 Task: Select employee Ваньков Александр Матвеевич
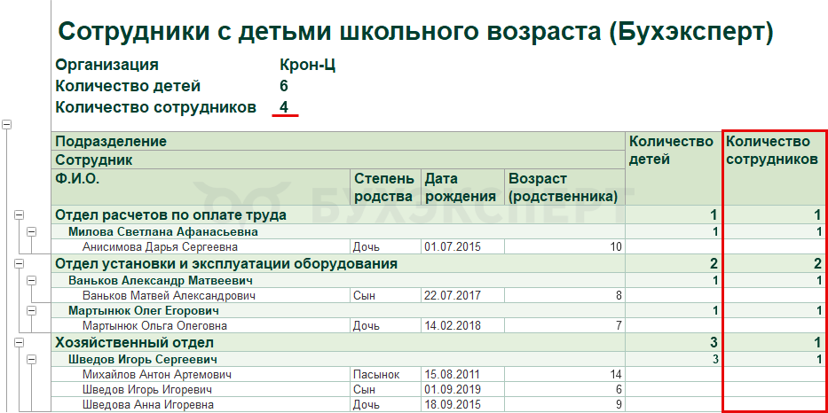point(338,280)
